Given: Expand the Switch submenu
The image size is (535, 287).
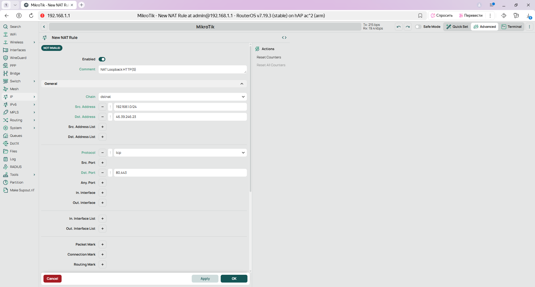Looking at the screenshot, I should [x=34, y=81].
